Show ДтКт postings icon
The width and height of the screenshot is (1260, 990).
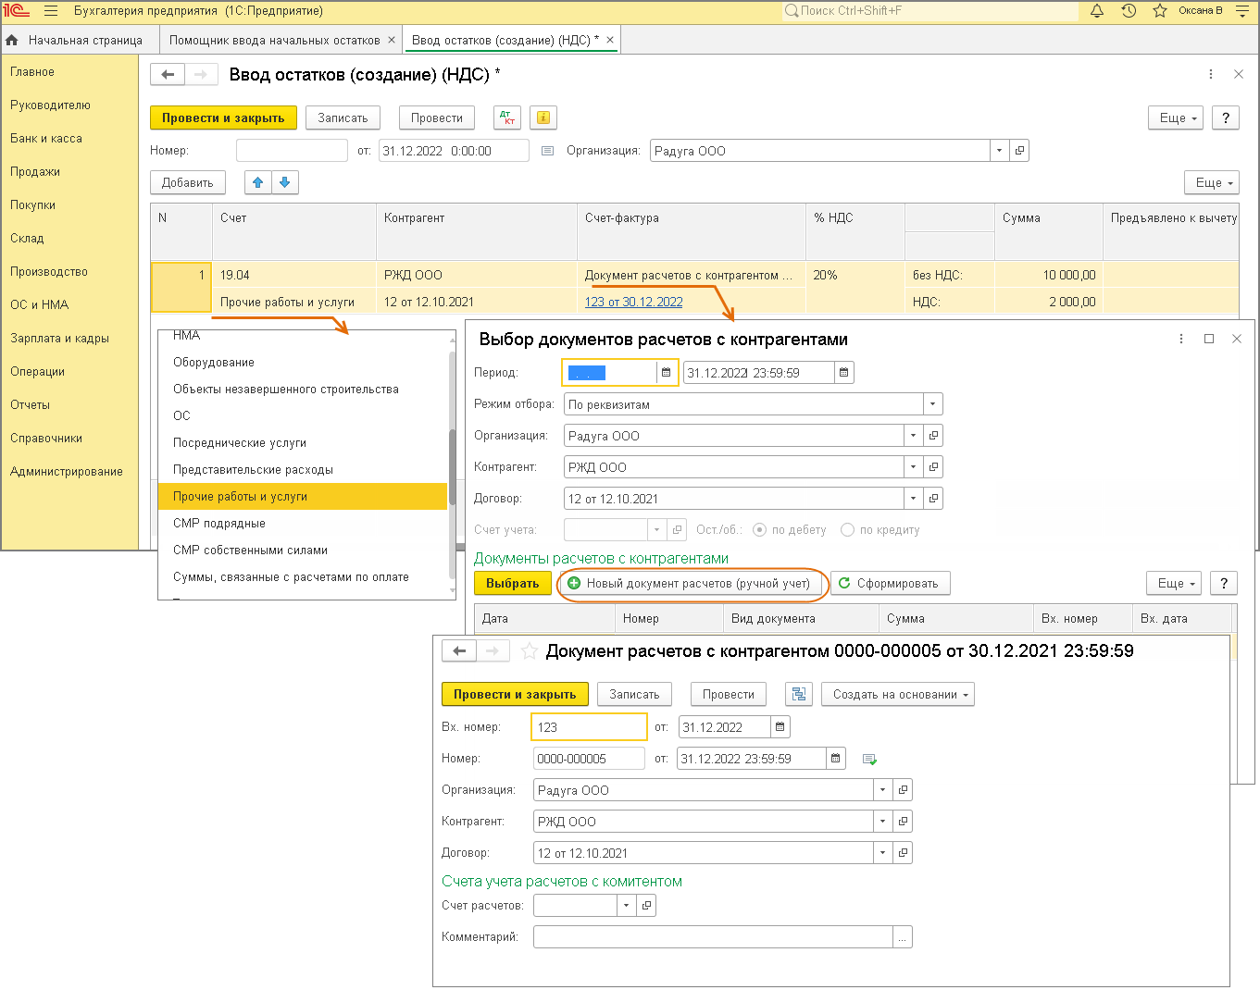coord(507,118)
